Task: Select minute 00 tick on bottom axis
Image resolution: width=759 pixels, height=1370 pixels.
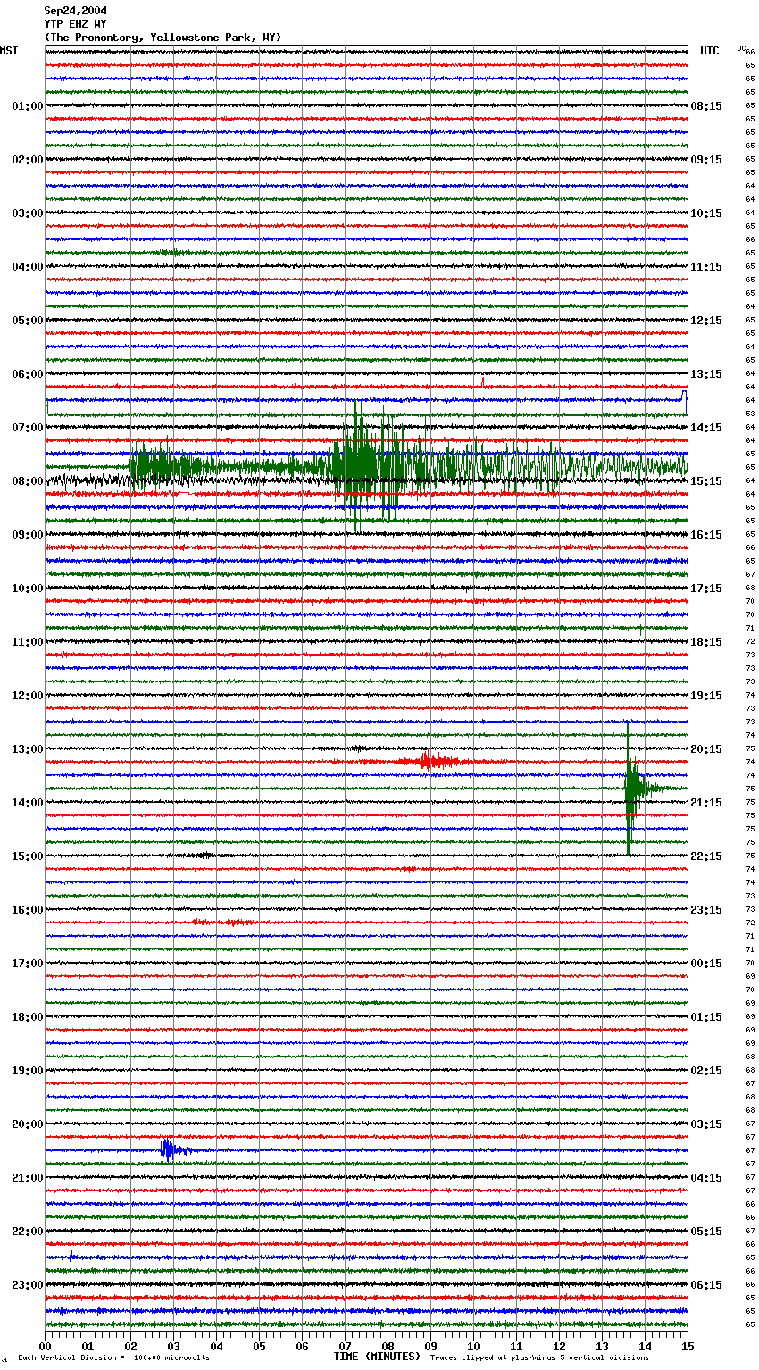Action: coord(45,1346)
